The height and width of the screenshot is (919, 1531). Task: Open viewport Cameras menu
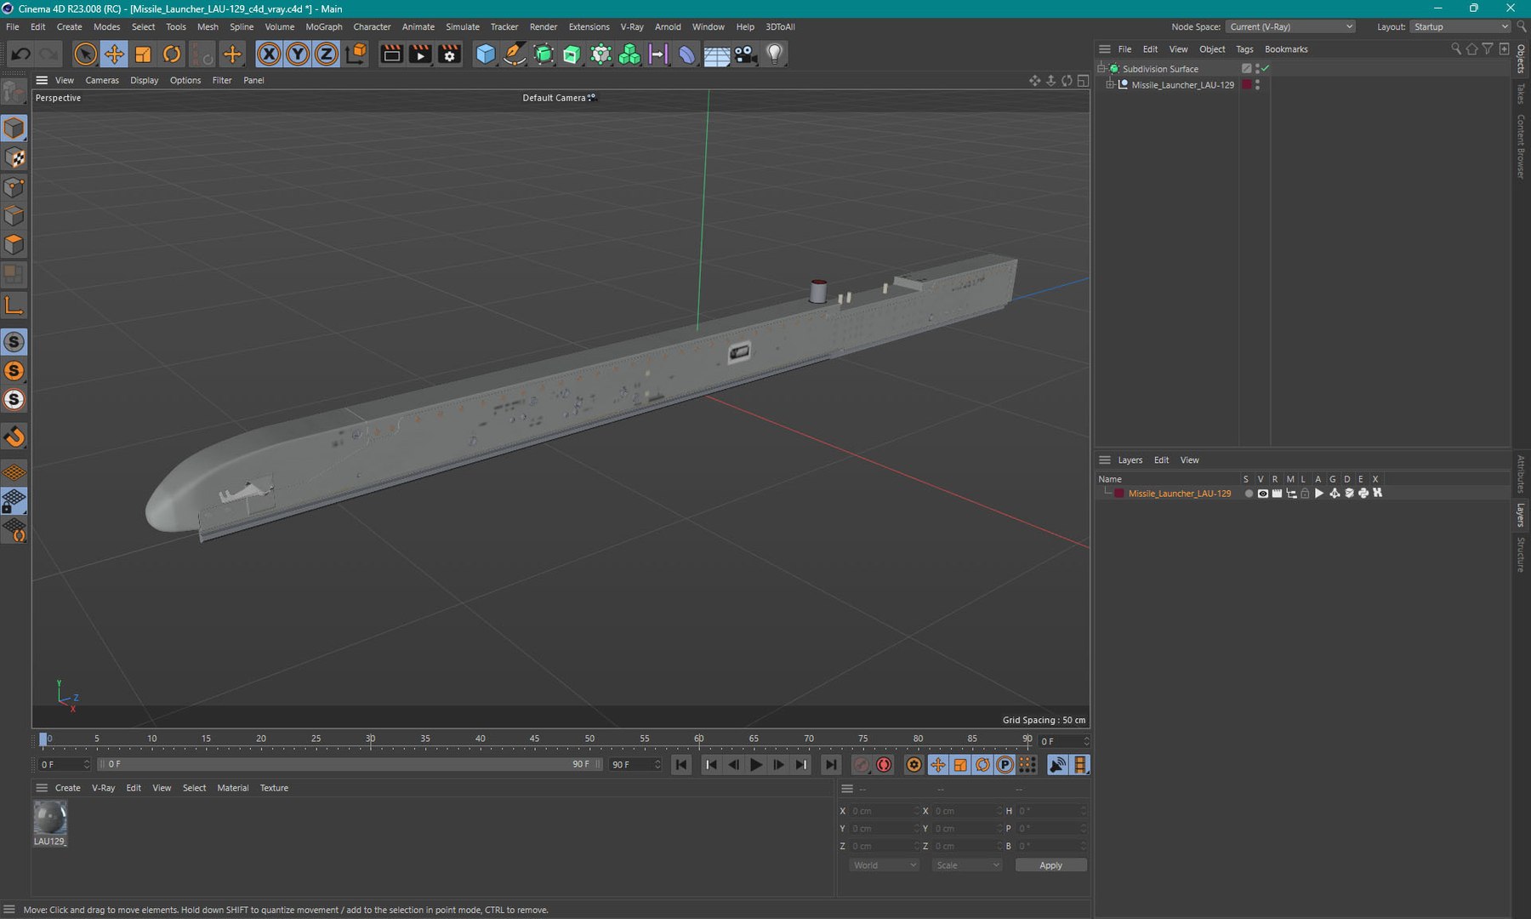point(102,80)
